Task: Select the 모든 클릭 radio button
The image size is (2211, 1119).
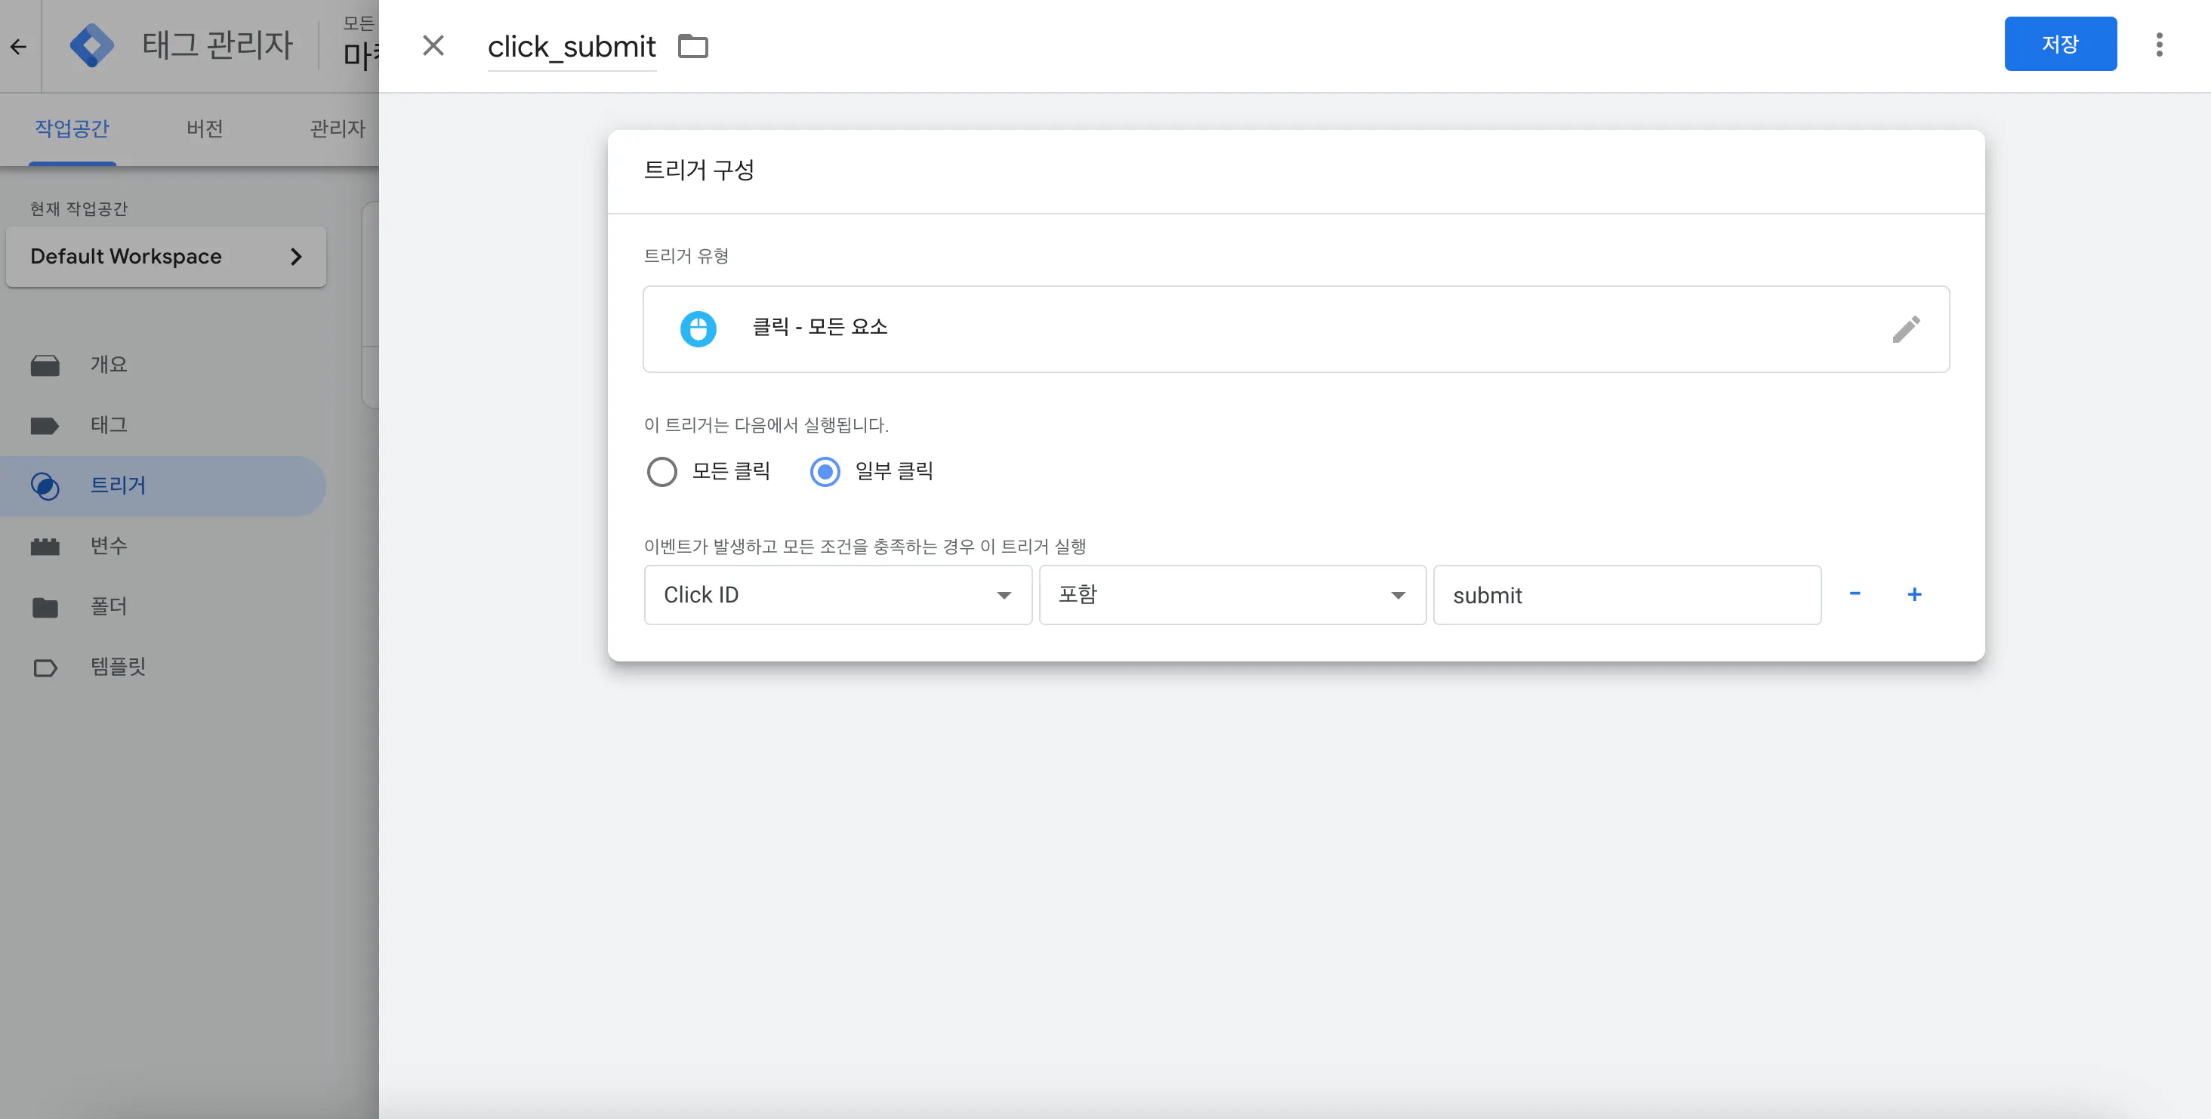Action: [x=661, y=471]
